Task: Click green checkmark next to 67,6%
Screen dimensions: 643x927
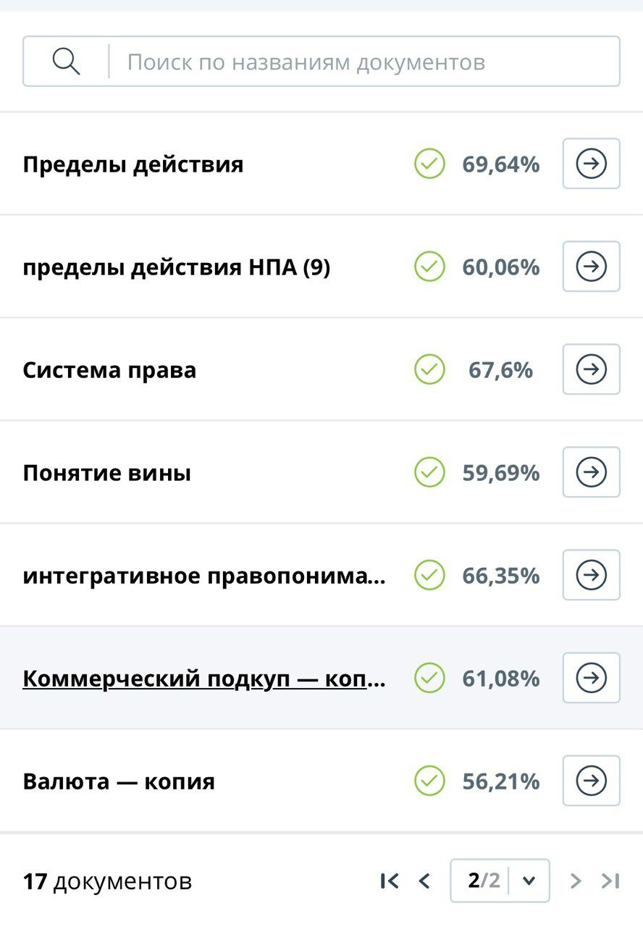Action: pyautogui.click(x=429, y=370)
